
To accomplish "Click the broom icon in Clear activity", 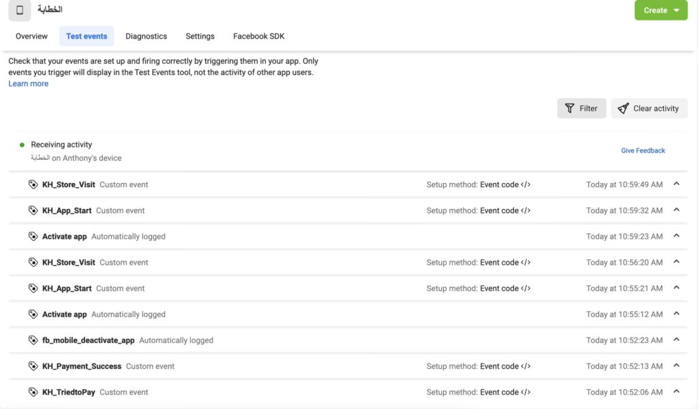I will coord(623,108).
